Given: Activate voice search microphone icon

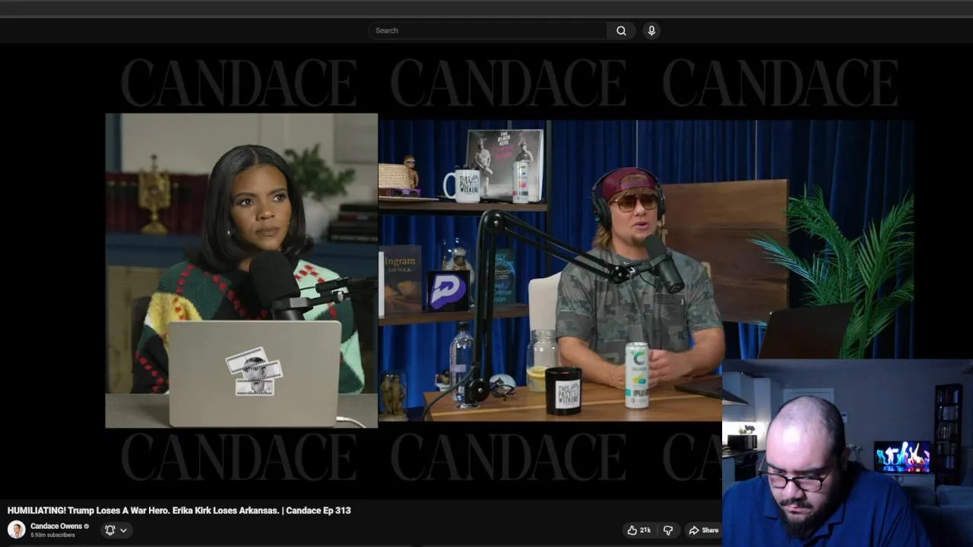Looking at the screenshot, I should coord(651,30).
